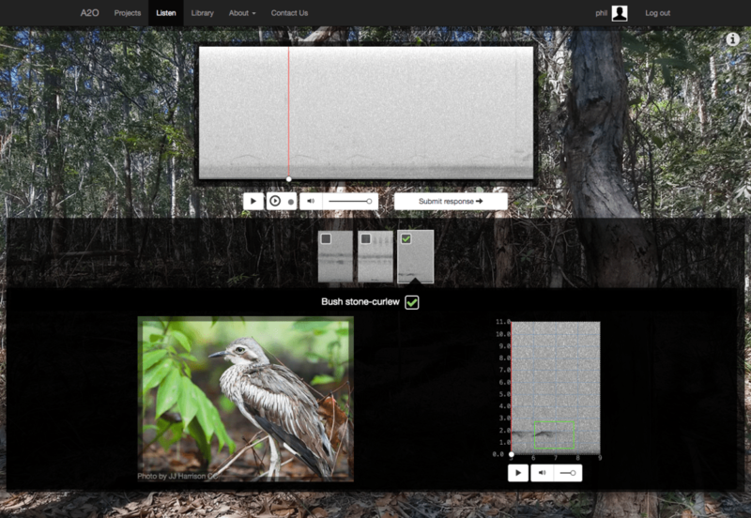Viewport: 751px width, 518px height.
Task: Play the example Bush stone-curlew call
Action: click(x=518, y=473)
